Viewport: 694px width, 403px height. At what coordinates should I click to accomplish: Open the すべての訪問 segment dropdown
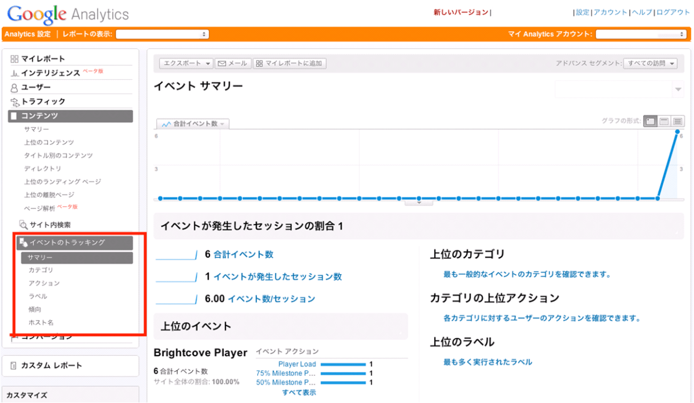tap(650, 64)
